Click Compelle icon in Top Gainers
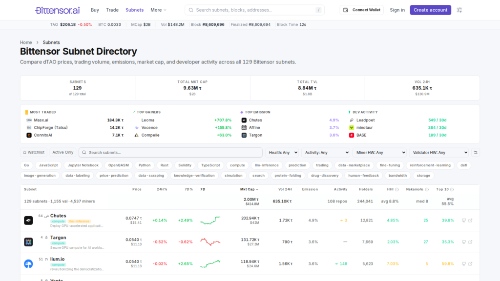 coord(137,135)
